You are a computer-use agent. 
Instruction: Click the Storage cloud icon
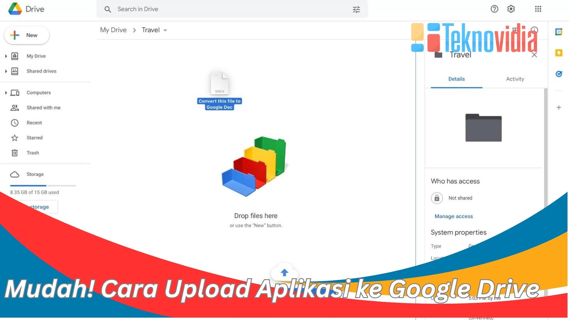click(15, 174)
